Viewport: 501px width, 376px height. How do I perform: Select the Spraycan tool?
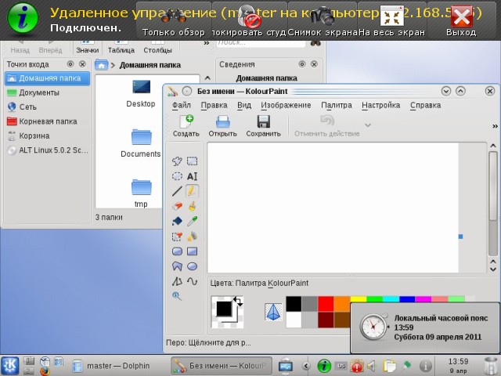(192, 237)
